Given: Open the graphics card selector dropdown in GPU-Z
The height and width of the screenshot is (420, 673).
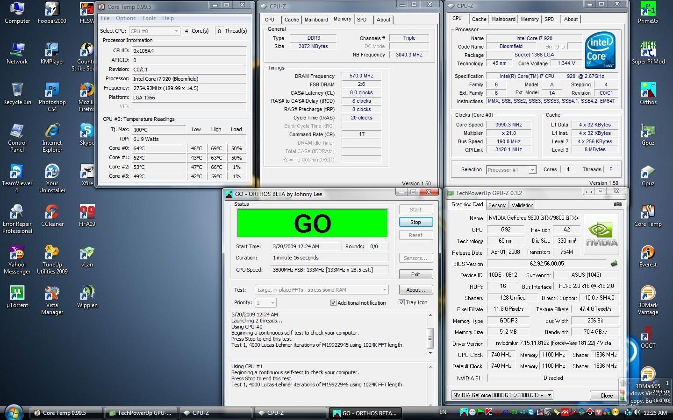Looking at the screenshot, I should 502,395.
